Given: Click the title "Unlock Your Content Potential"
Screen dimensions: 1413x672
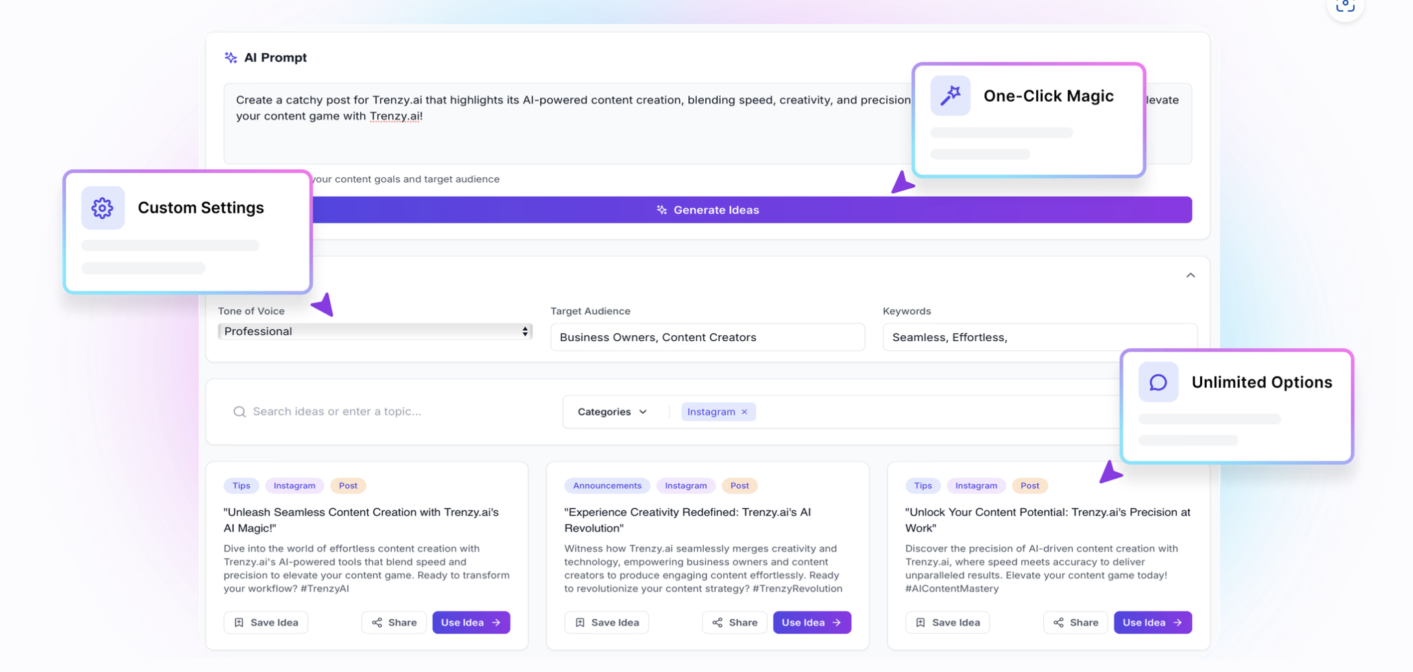Looking at the screenshot, I should point(1048,520).
